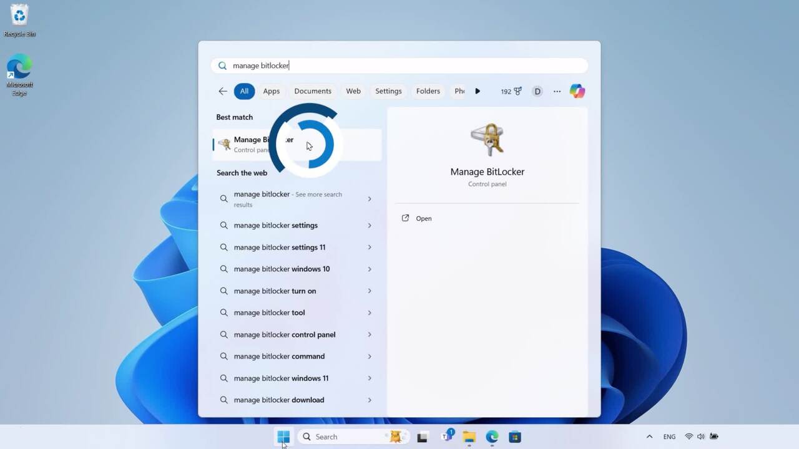This screenshot has width=799, height=449.
Task: Expand the 'manage bitlocker settings' chevron
Action: (x=370, y=225)
